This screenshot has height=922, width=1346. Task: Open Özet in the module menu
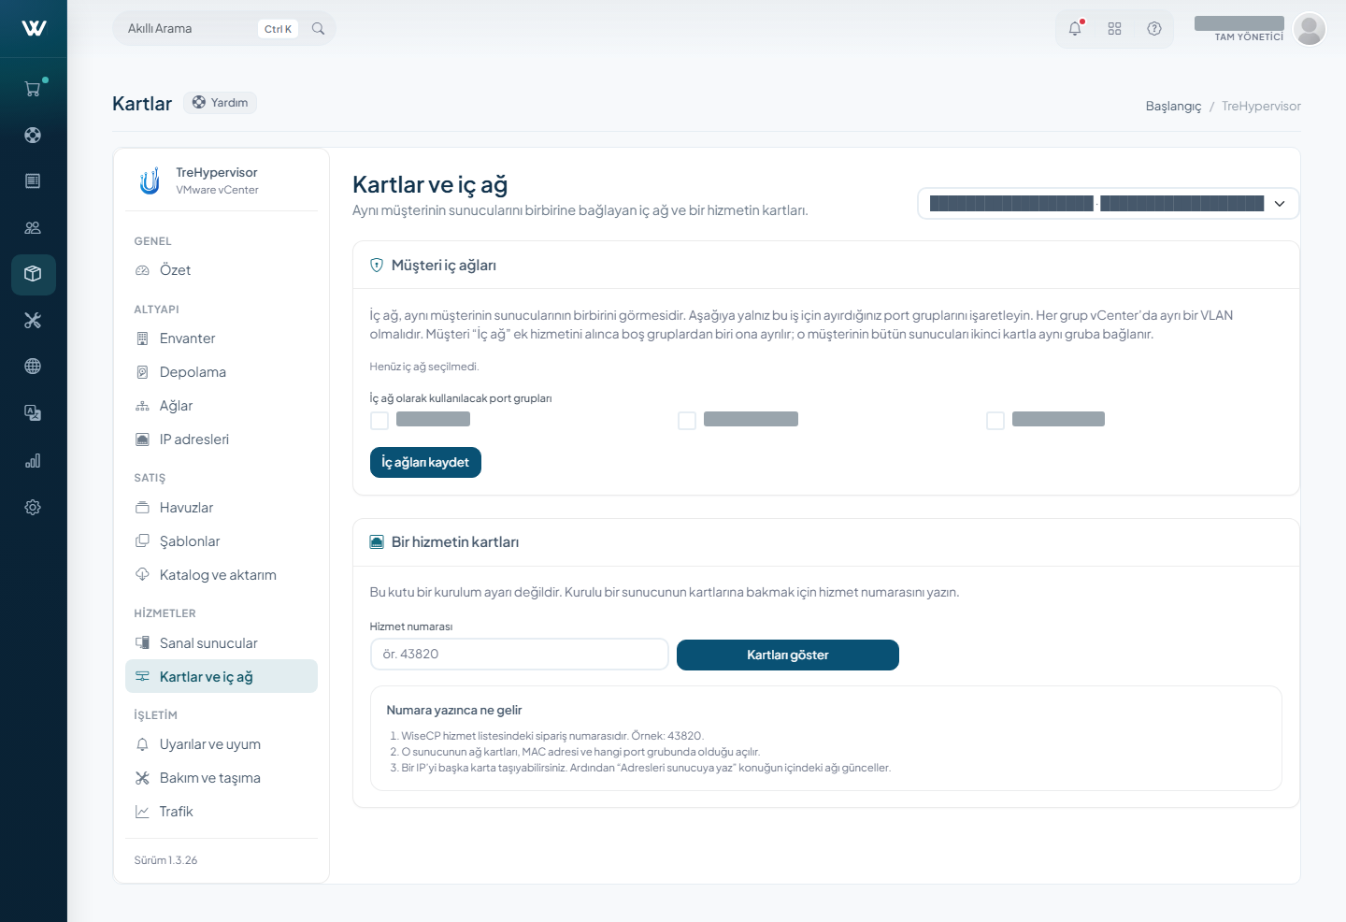click(222, 270)
